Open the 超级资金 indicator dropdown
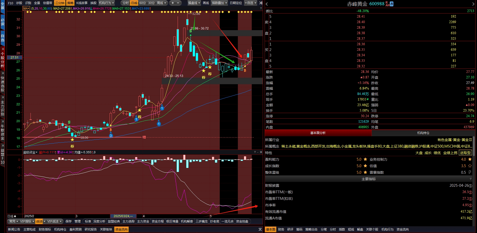Image resolution: width=477 pixels, height=233 pixels. [x=30, y=152]
